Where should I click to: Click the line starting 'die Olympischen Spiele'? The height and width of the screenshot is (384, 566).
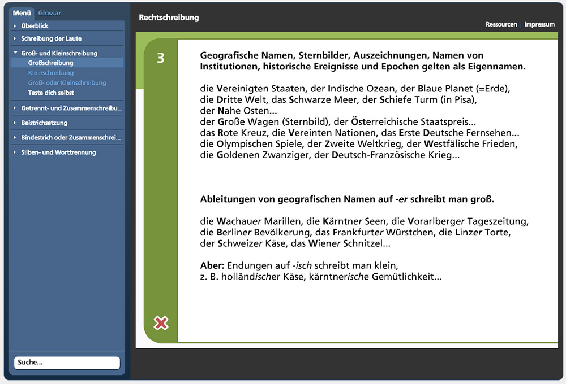pyautogui.click(x=359, y=144)
